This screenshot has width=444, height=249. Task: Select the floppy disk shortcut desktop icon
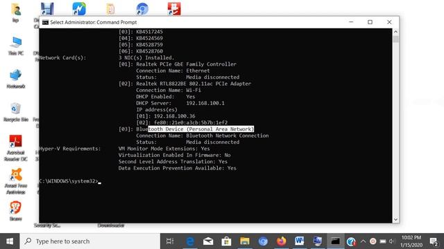(x=47, y=9)
